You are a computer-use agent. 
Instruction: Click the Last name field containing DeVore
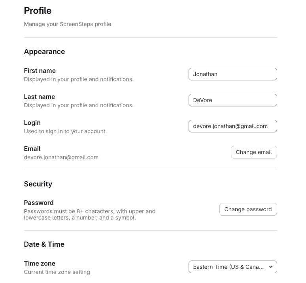(232, 100)
